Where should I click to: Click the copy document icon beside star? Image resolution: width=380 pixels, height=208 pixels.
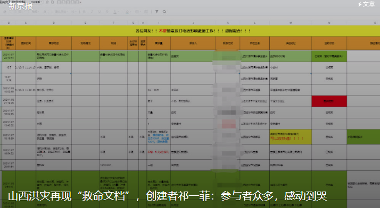click(52, 2)
